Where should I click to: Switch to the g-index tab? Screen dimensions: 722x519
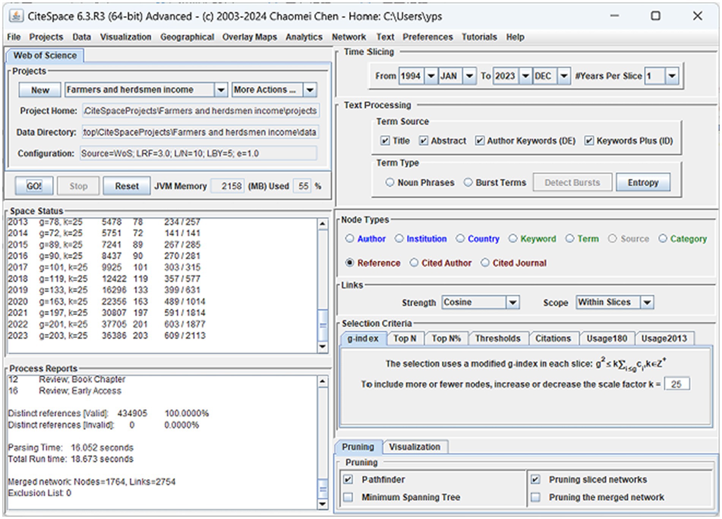[x=363, y=339]
